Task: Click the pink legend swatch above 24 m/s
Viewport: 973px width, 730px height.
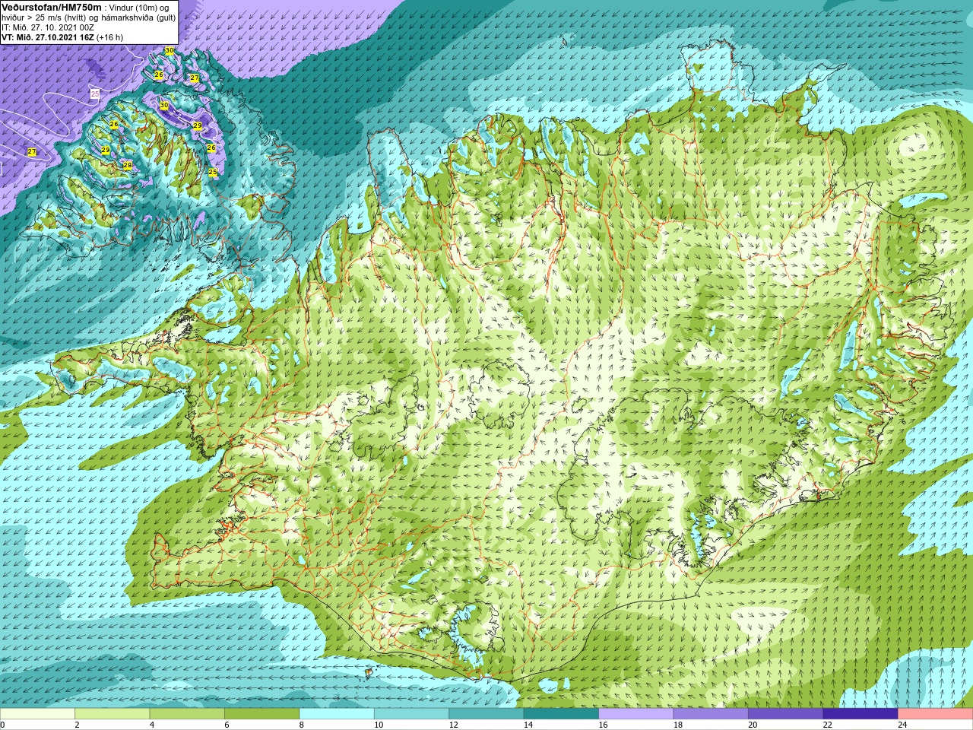Action: [x=936, y=714]
